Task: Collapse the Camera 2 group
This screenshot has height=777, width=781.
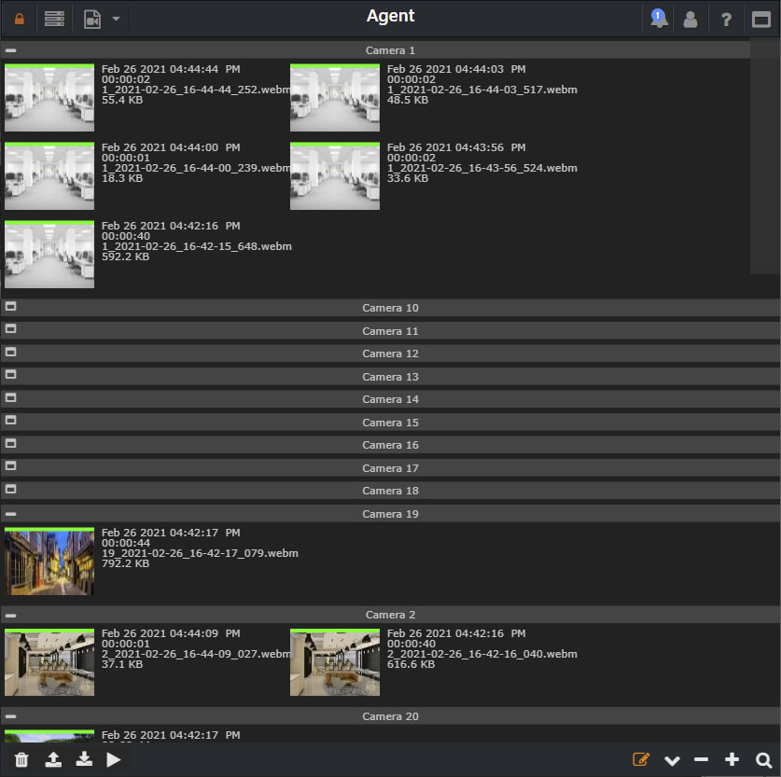Action: 11,616
